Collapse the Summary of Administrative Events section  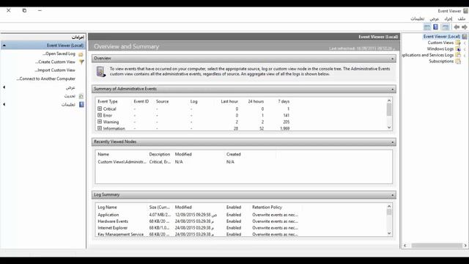pos(393,89)
